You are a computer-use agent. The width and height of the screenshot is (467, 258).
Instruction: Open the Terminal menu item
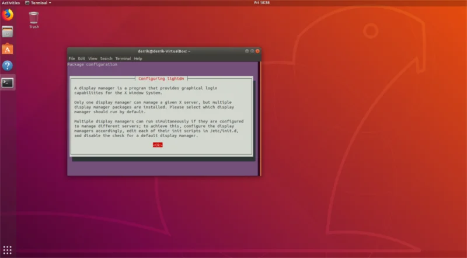coord(123,58)
